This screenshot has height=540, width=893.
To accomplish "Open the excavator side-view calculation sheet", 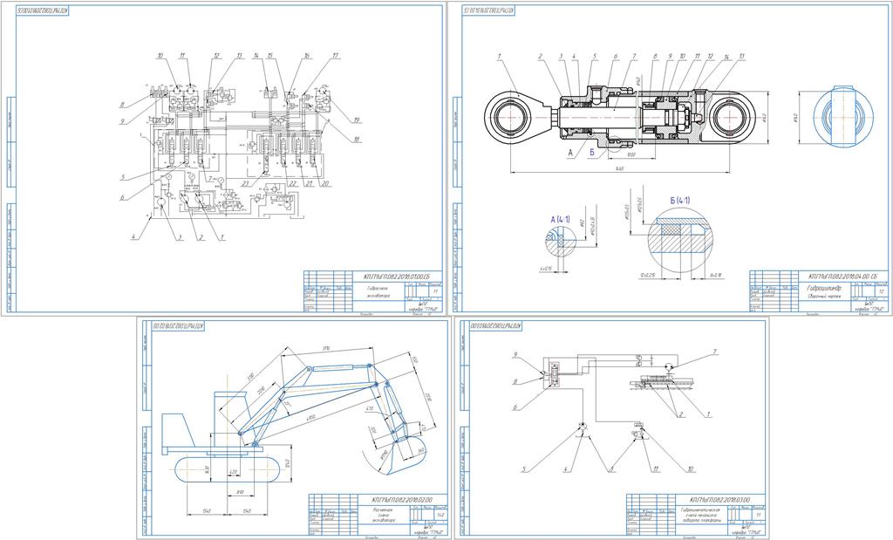I will coord(293,428).
